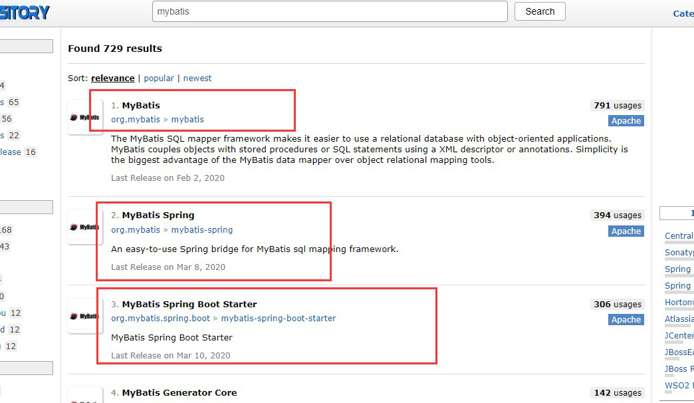Click the left sidebar entry with count 65
Image resolution: width=694 pixels, height=403 pixels.
point(10,102)
